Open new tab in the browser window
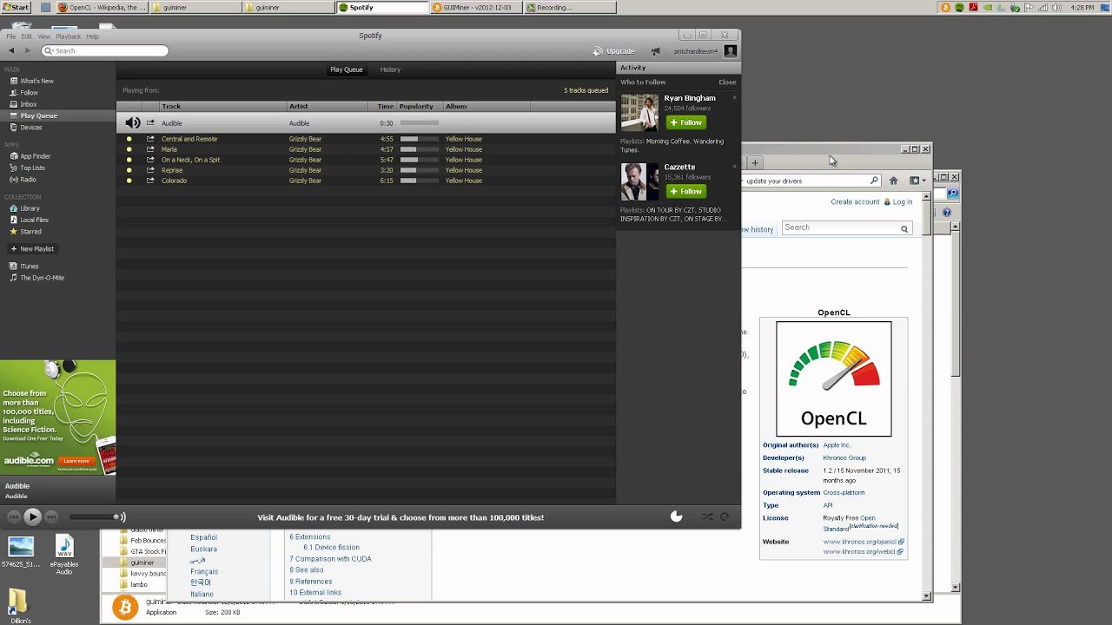 point(755,162)
